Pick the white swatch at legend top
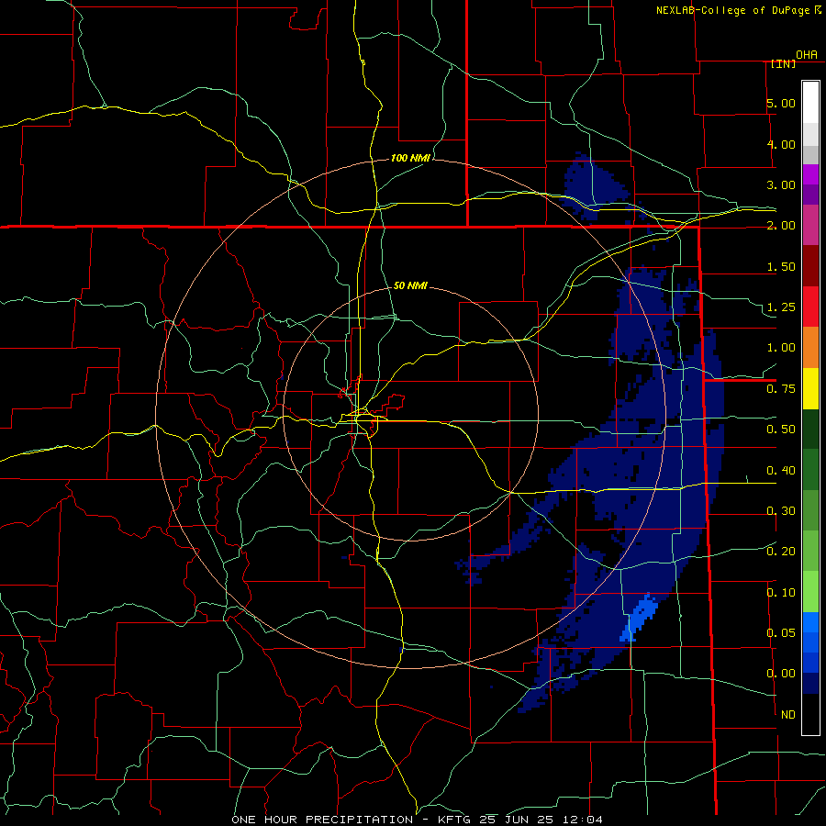826x826 pixels. pyautogui.click(x=810, y=102)
